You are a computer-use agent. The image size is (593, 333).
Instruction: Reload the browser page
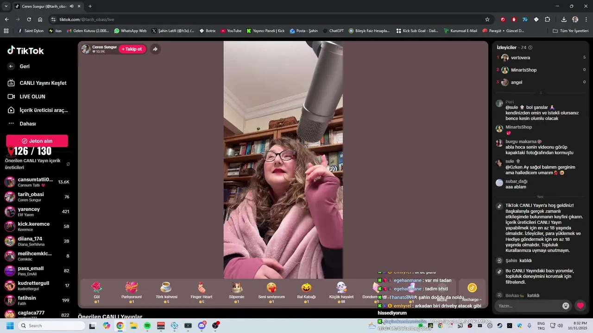29,19
